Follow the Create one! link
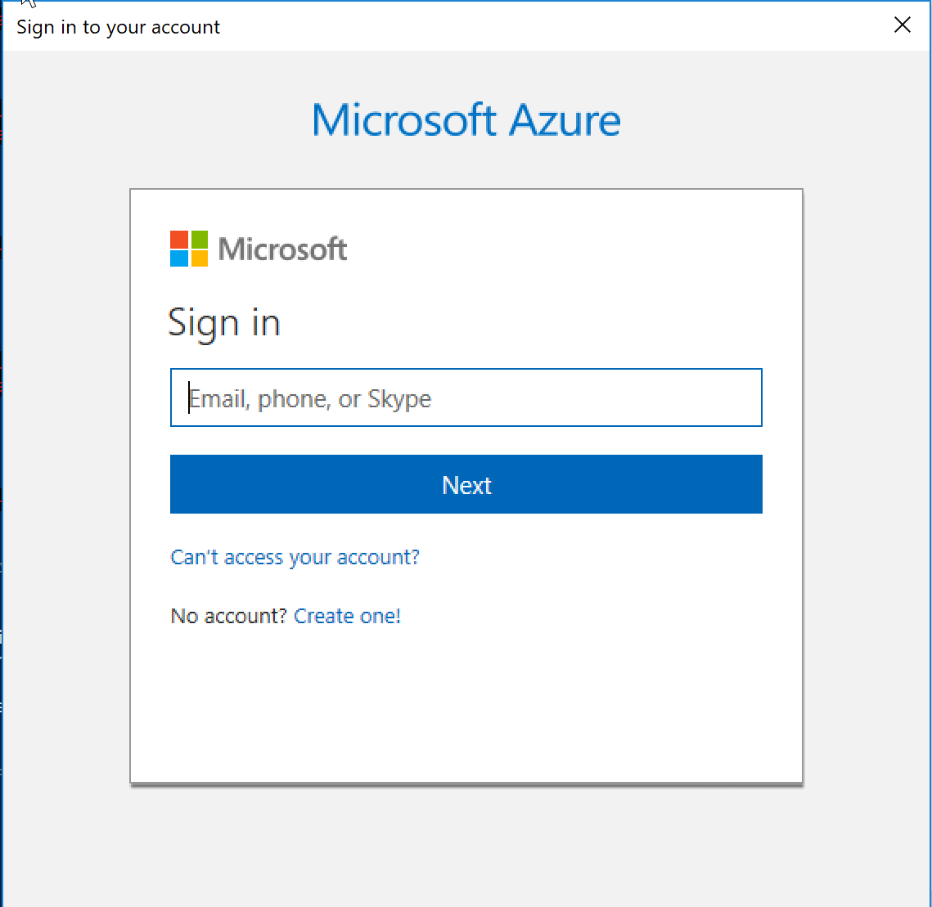Image resolution: width=932 pixels, height=907 pixels. coord(347,616)
